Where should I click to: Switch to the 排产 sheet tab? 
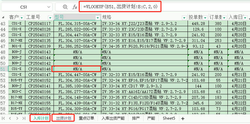coord(136,118)
